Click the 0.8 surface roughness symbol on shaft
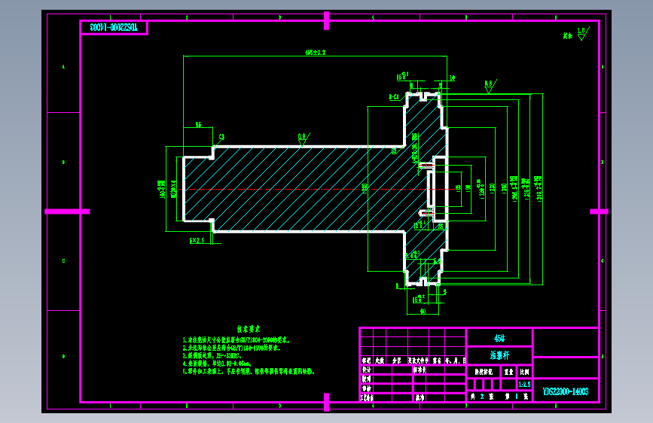 click(x=304, y=139)
